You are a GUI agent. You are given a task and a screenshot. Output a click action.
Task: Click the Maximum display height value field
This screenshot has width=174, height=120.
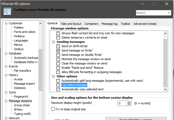[122, 103]
